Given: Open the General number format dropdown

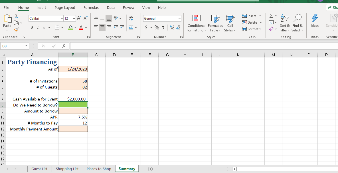Looking at the screenshot, I should pyautogui.click(x=179, y=19).
